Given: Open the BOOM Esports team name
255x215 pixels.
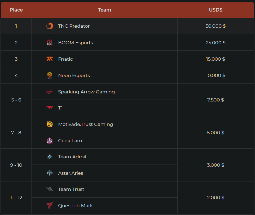Looking at the screenshot, I should tap(75, 43).
